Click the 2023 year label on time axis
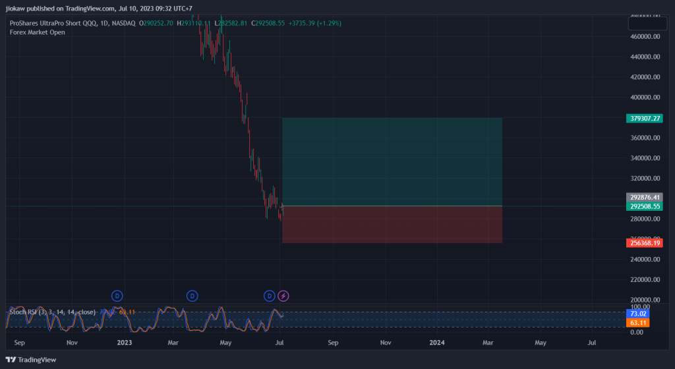The height and width of the screenshot is (369, 675). tap(125, 343)
